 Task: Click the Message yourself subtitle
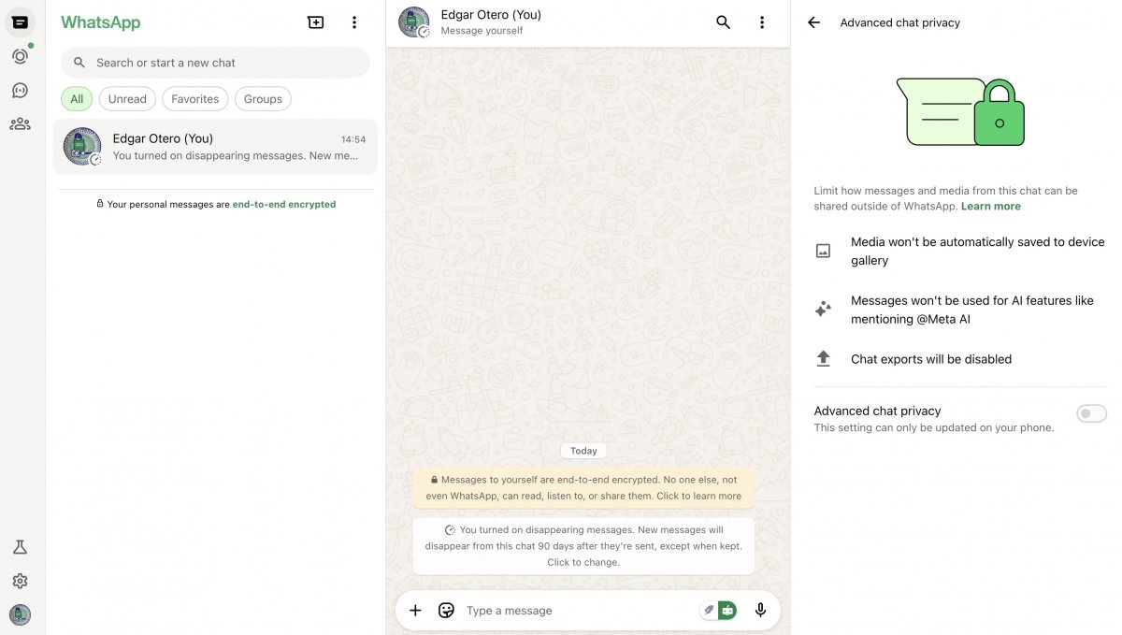point(482,31)
